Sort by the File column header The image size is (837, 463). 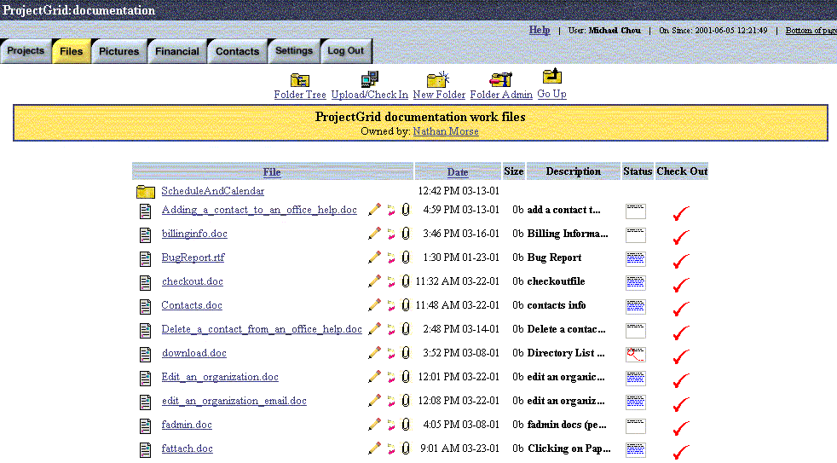pos(272,172)
